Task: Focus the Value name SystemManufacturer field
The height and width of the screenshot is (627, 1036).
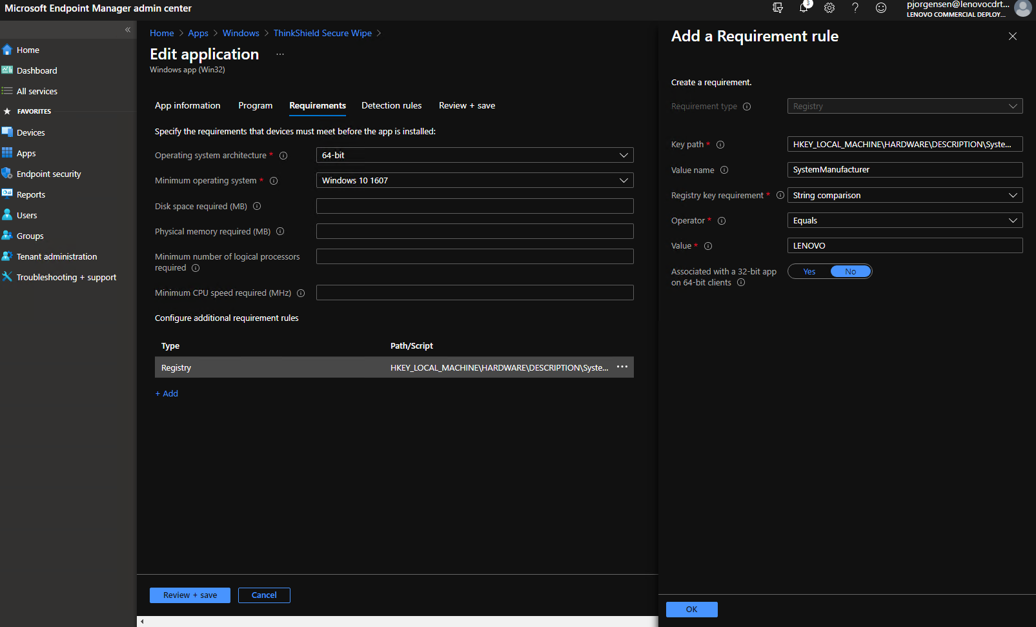Action: (x=905, y=170)
